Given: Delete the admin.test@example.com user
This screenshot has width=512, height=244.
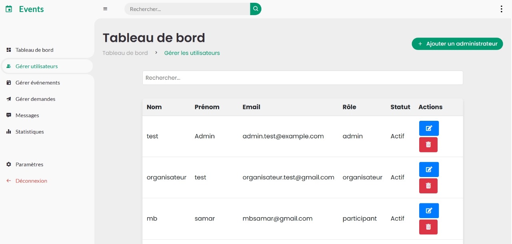Looking at the screenshot, I should click(428, 145).
